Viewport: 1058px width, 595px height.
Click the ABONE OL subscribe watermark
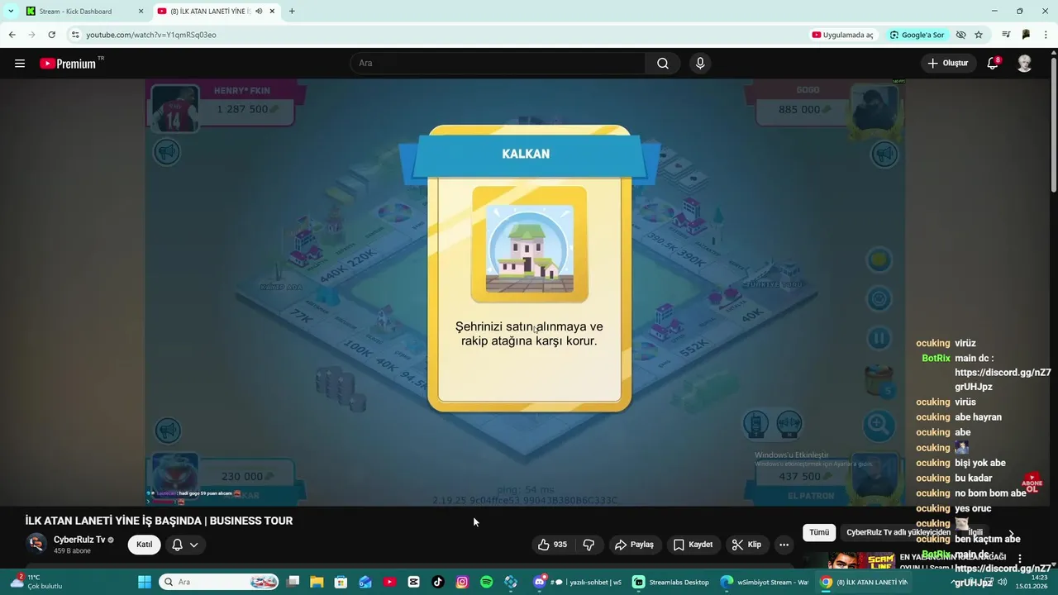(x=1032, y=483)
